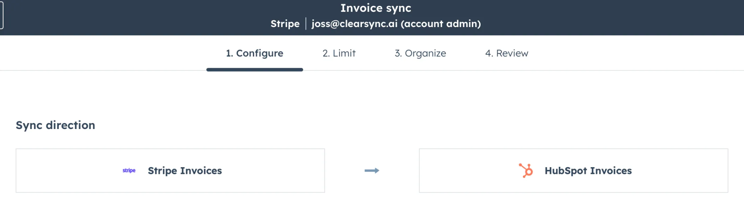The width and height of the screenshot is (744, 205).
Task: Open the 1. Configure tab
Action: coord(254,53)
